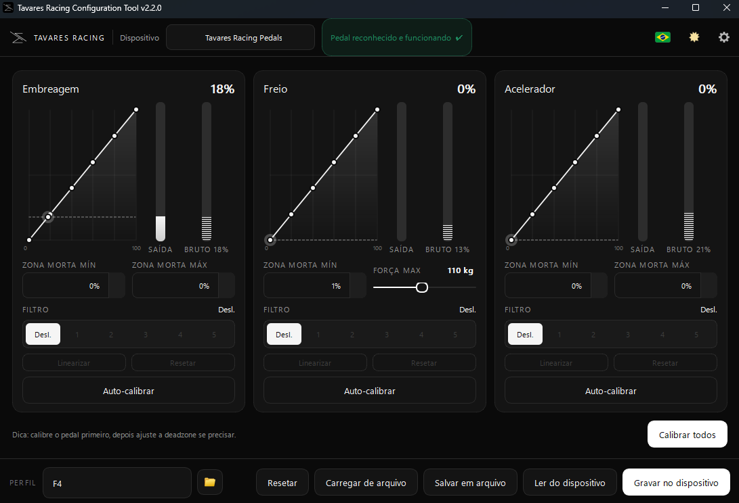The image size is (739, 503).
Task: Open profile folder with the folder icon
Action: pos(210,482)
